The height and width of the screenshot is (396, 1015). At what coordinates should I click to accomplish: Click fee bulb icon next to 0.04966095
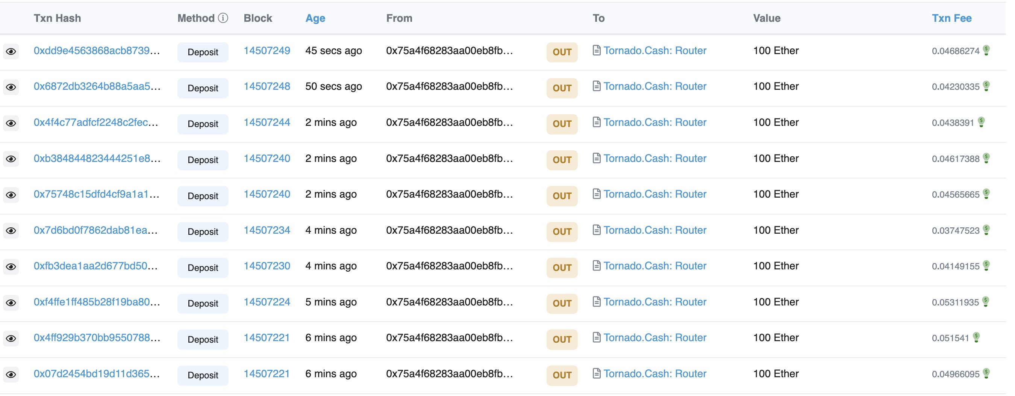987,374
